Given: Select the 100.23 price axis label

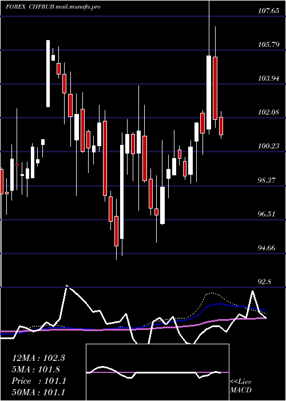Looking at the screenshot, I should tap(269, 146).
